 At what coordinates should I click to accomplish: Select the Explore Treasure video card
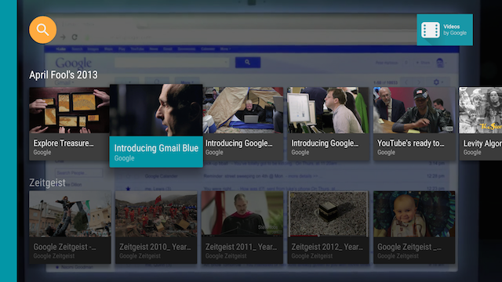69,124
